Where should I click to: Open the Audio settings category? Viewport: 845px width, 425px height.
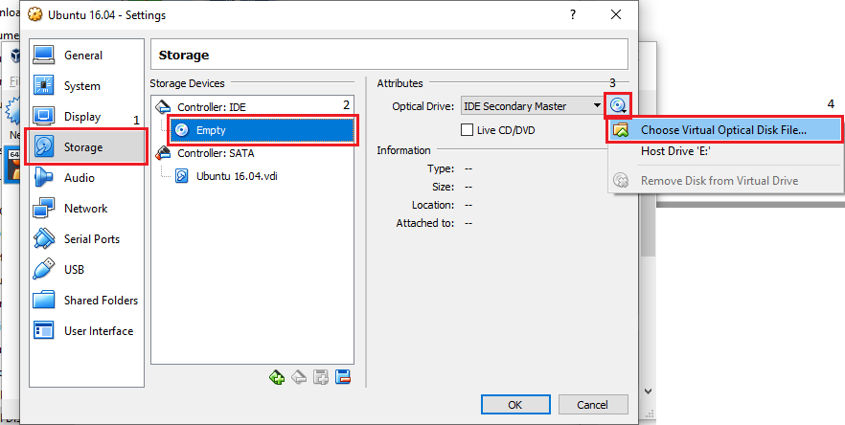click(87, 178)
